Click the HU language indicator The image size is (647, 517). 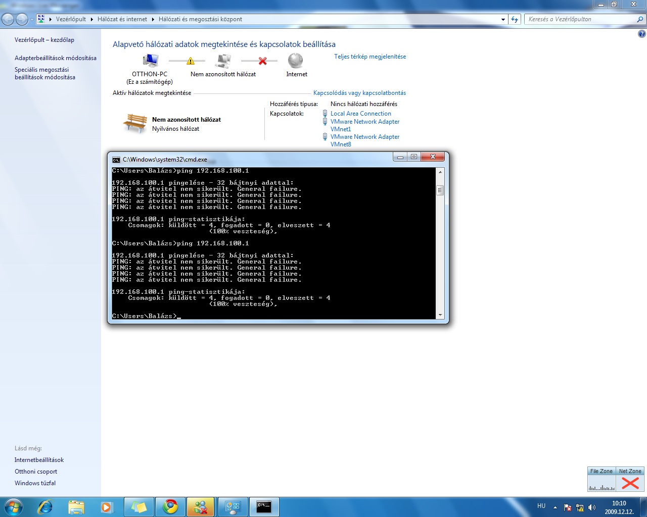tap(541, 506)
